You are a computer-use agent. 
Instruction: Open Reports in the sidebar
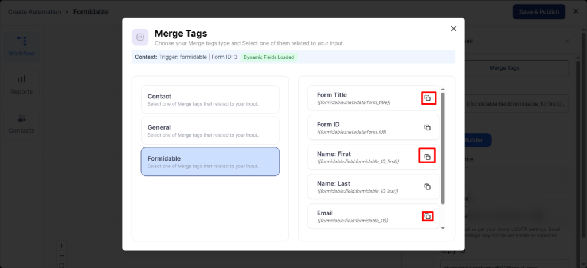click(21, 85)
